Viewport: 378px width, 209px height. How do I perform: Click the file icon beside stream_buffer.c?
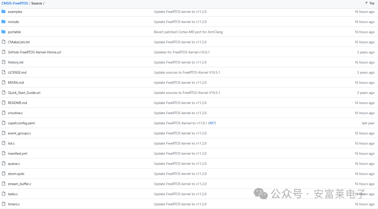3,183
